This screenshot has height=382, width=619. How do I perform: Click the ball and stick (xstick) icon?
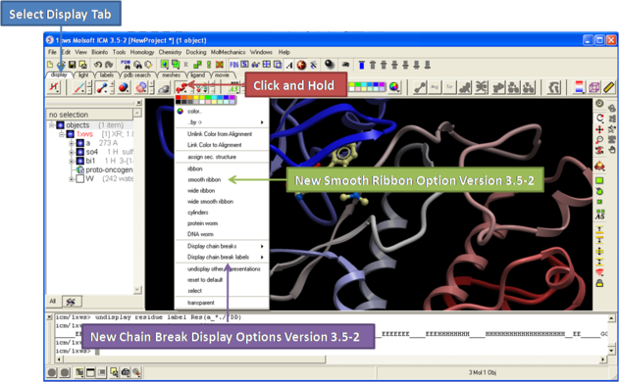click(x=102, y=87)
